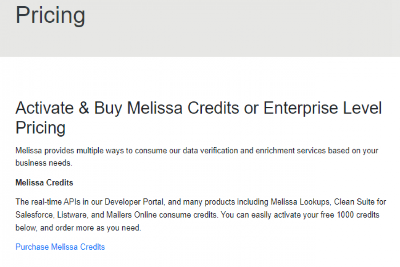
Task: Click "real-time APIs" in the credits paragraph
Action: (53, 202)
